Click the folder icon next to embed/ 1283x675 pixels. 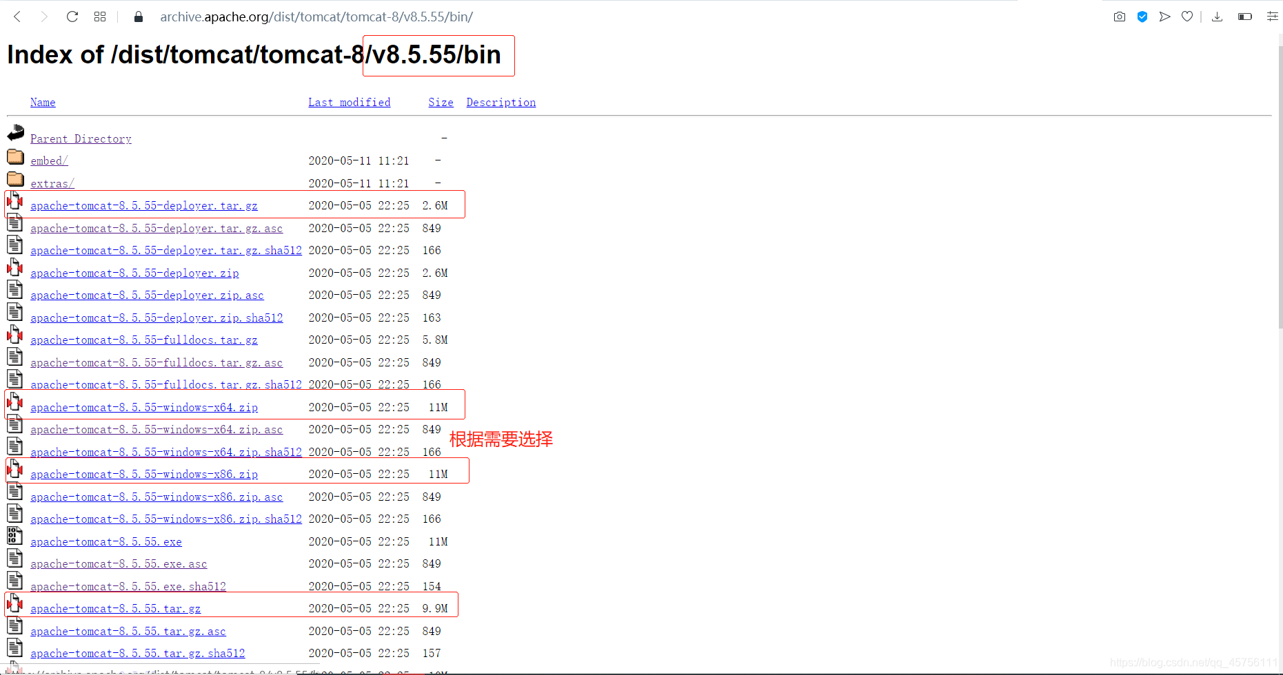tap(16, 157)
